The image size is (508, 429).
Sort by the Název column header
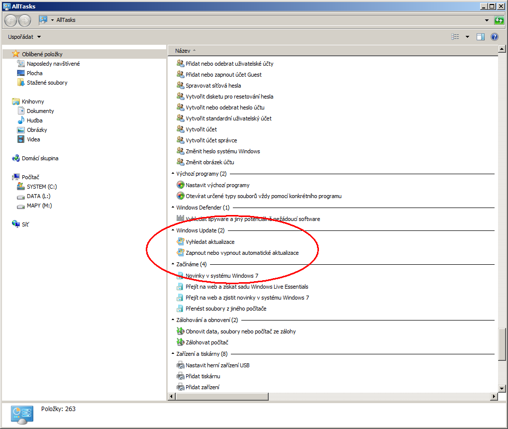click(x=183, y=51)
